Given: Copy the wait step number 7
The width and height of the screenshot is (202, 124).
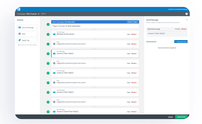Looking at the screenshot, I should (x=128, y=82).
